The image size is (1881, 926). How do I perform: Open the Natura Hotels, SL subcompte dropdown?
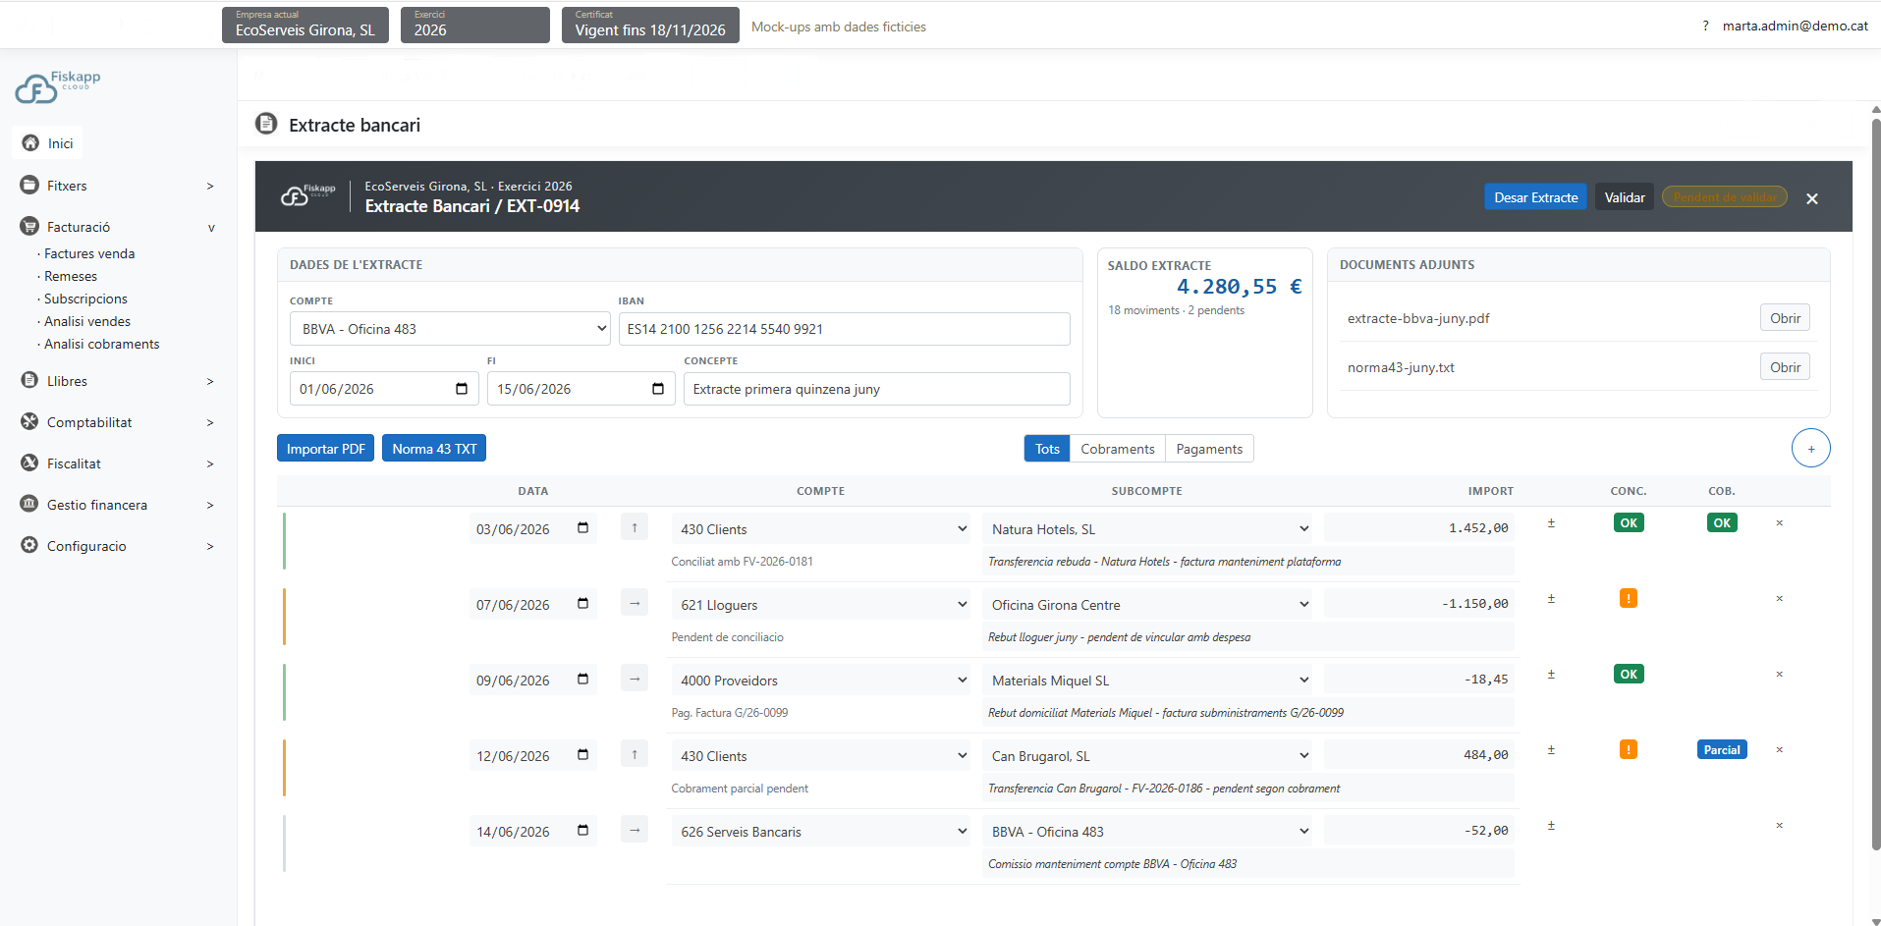click(x=1147, y=529)
